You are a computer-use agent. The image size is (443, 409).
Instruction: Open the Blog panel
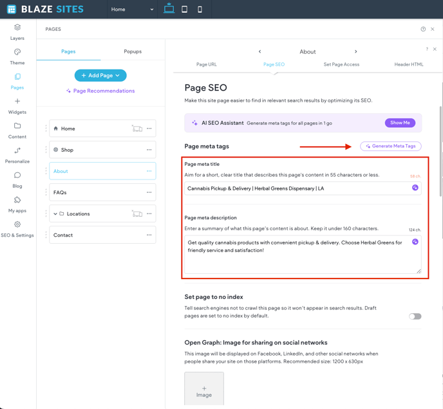point(17,179)
